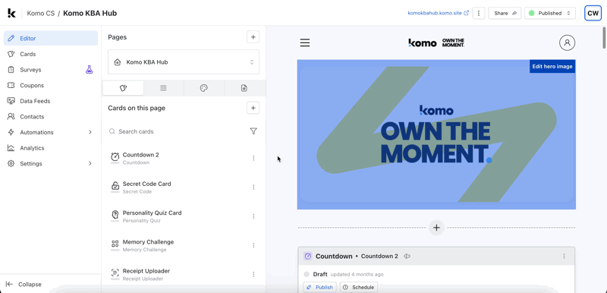The height and width of the screenshot is (293, 607).
Task: Open the CW account avatar
Action: click(593, 13)
